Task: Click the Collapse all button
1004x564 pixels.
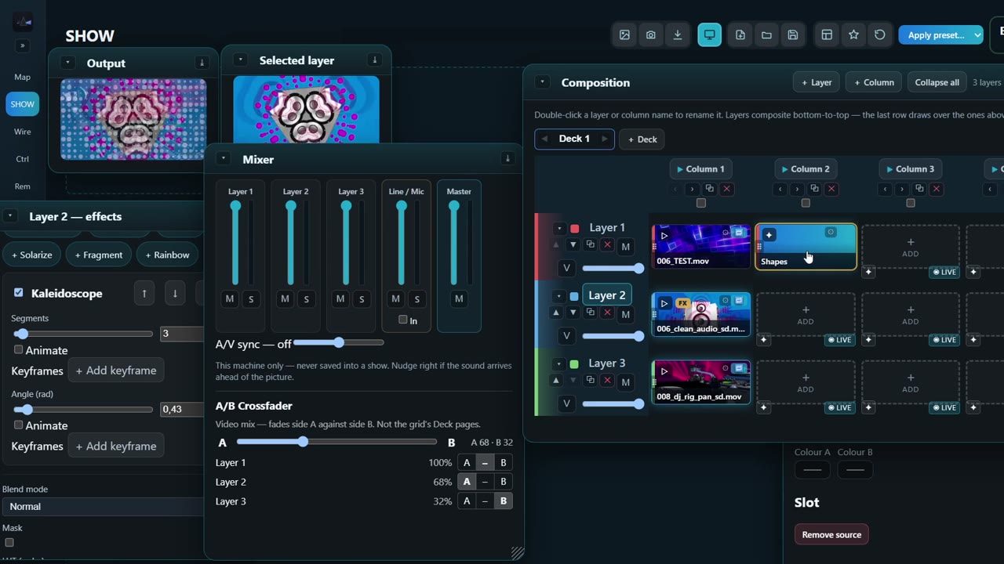Action: (x=937, y=82)
